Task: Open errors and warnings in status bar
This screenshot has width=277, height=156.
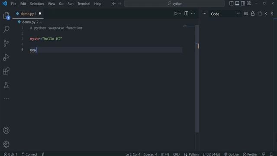Action: point(10,154)
